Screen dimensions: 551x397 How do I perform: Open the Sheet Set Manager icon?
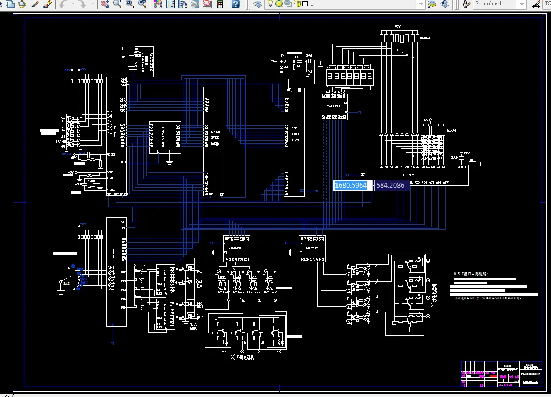click(x=195, y=4)
